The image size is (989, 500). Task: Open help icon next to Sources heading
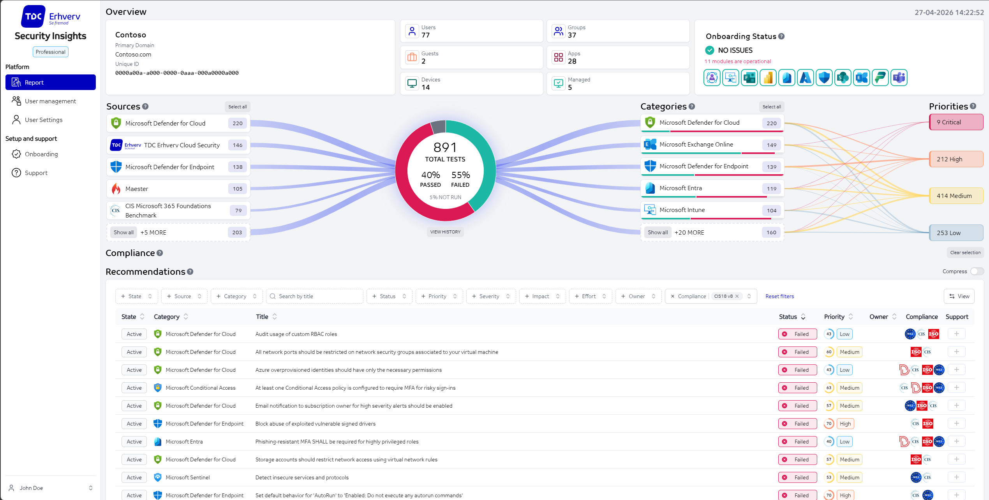pos(145,106)
